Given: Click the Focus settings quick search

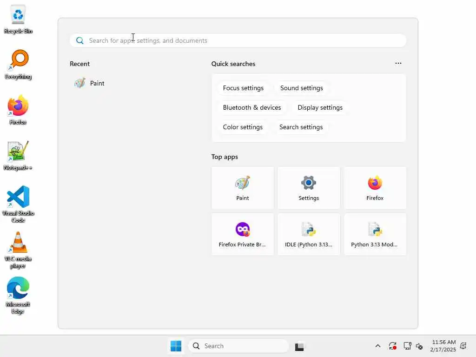Looking at the screenshot, I should pos(243,88).
